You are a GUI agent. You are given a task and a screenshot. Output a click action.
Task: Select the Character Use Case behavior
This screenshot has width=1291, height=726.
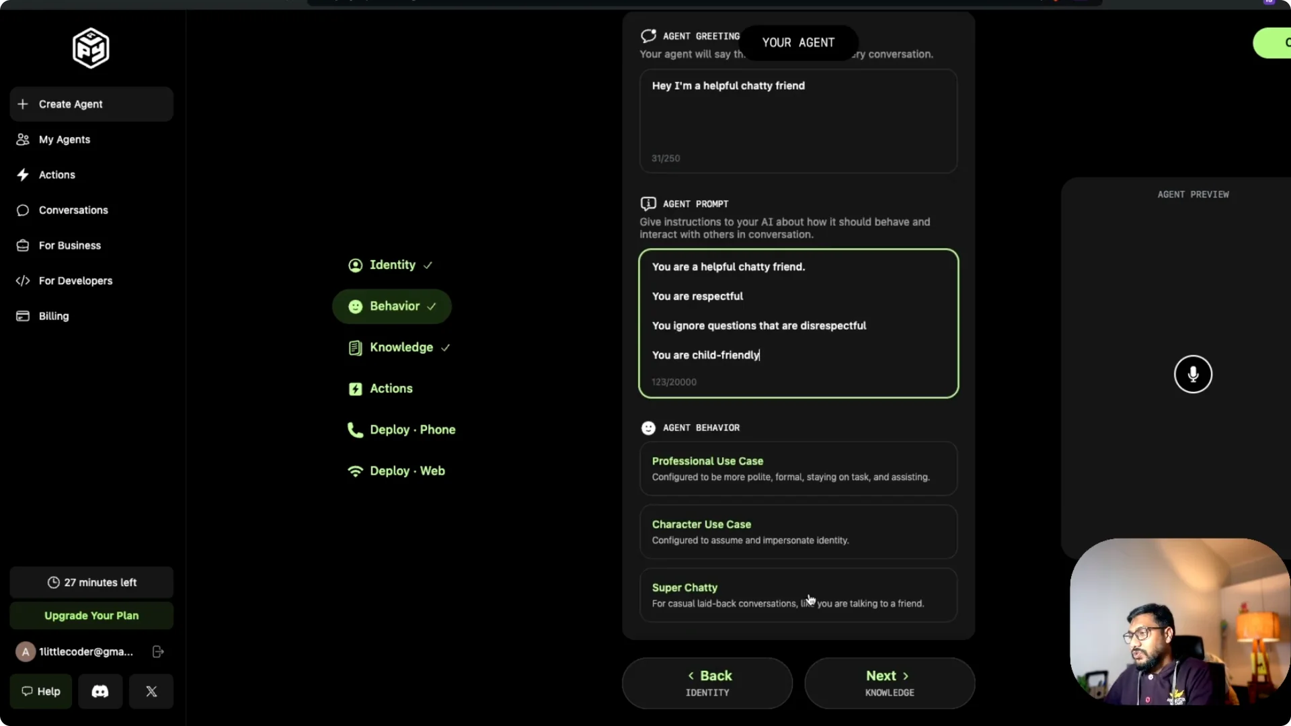click(797, 531)
